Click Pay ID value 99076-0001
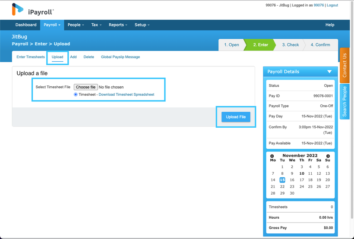Viewport: 354px width, 239px height. [x=323, y=96]
